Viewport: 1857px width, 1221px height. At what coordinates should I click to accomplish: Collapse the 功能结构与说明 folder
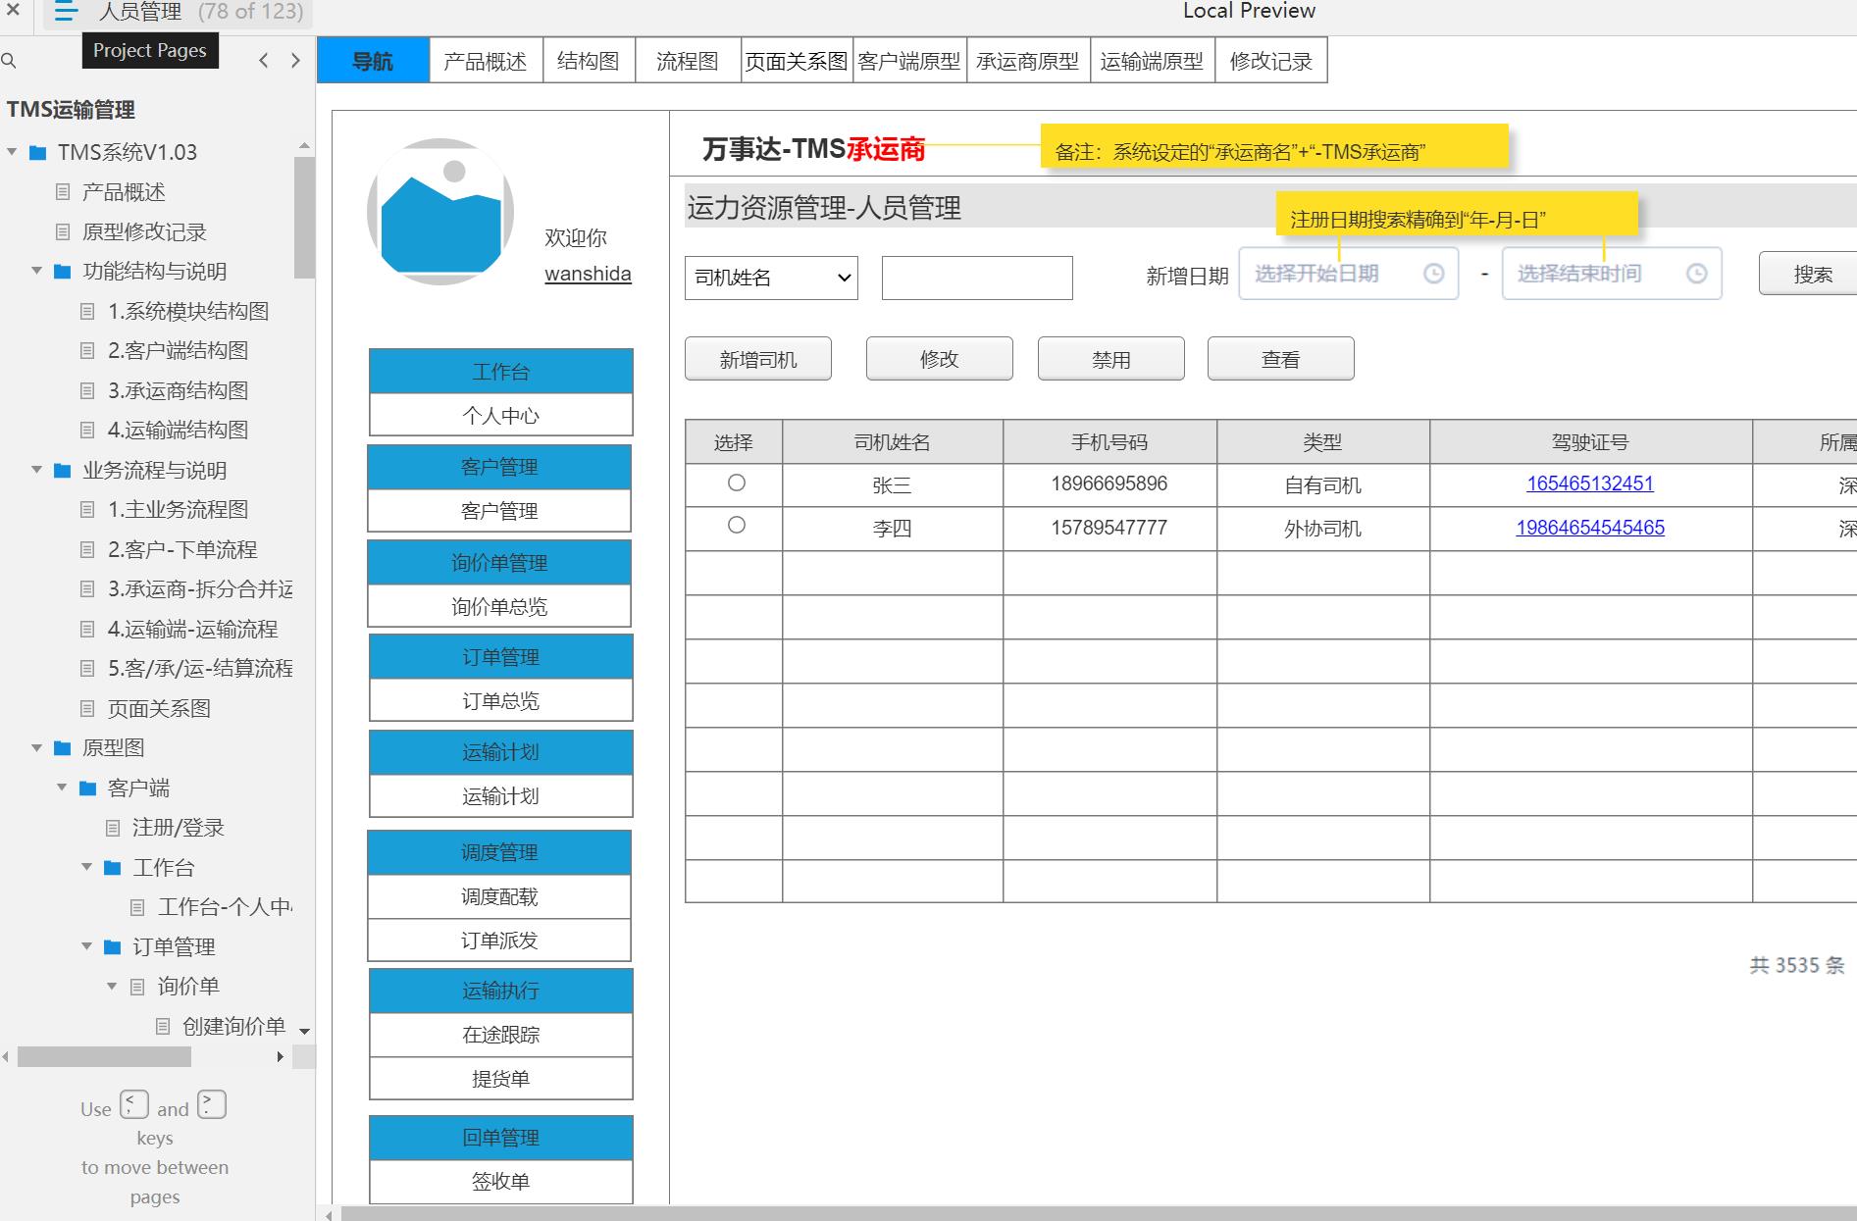click(x=36, y=271)
